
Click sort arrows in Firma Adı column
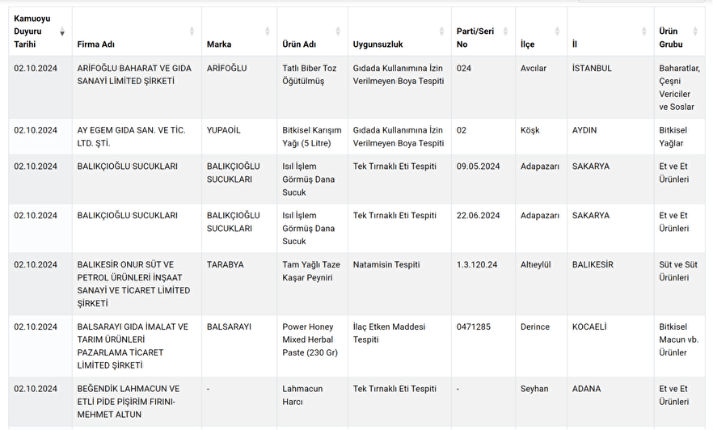pos(192,32)
